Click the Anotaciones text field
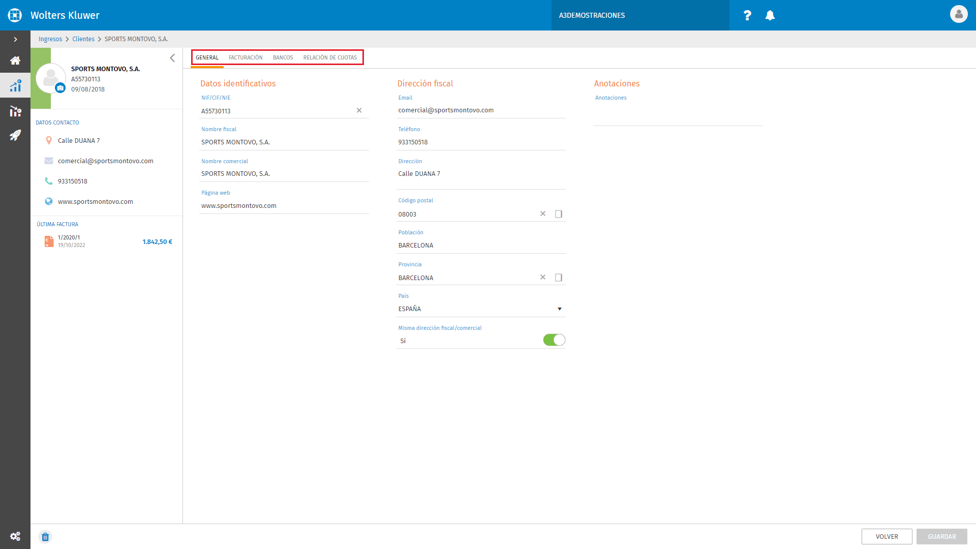Image resolution: width=976 pixels, height=549 pixels. point(678,114)
